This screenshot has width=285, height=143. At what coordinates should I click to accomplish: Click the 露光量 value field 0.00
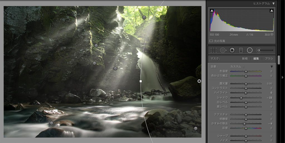269,84
